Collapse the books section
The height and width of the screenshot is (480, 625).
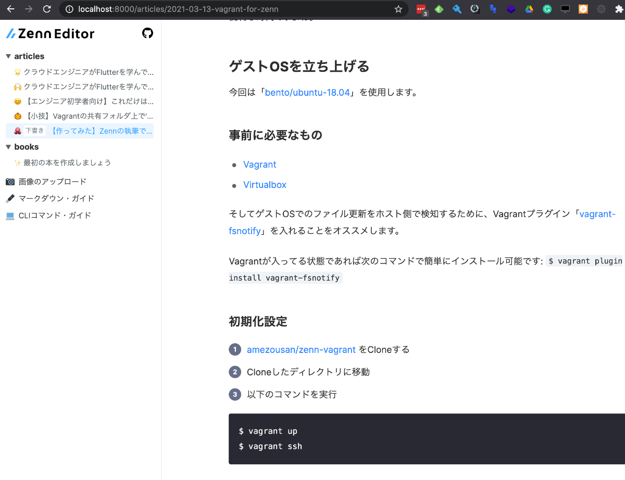pos(22,147)
